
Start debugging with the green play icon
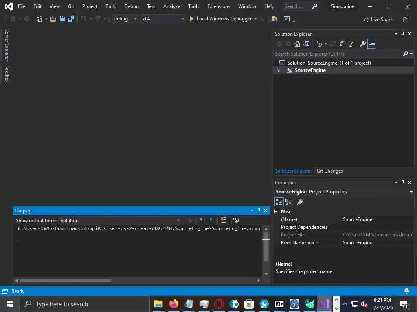[191, 19]
